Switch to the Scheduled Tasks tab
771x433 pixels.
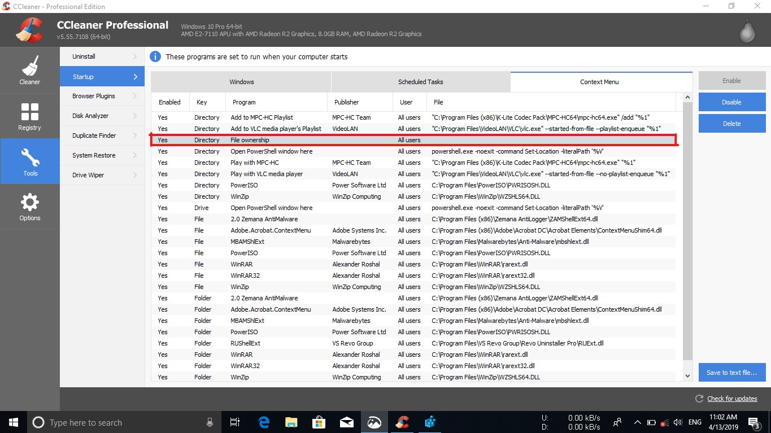[421, 82]
